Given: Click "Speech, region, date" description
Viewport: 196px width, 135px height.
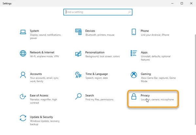Looking at the screenshot, I should pyautogui.click(x=97, y=78).
